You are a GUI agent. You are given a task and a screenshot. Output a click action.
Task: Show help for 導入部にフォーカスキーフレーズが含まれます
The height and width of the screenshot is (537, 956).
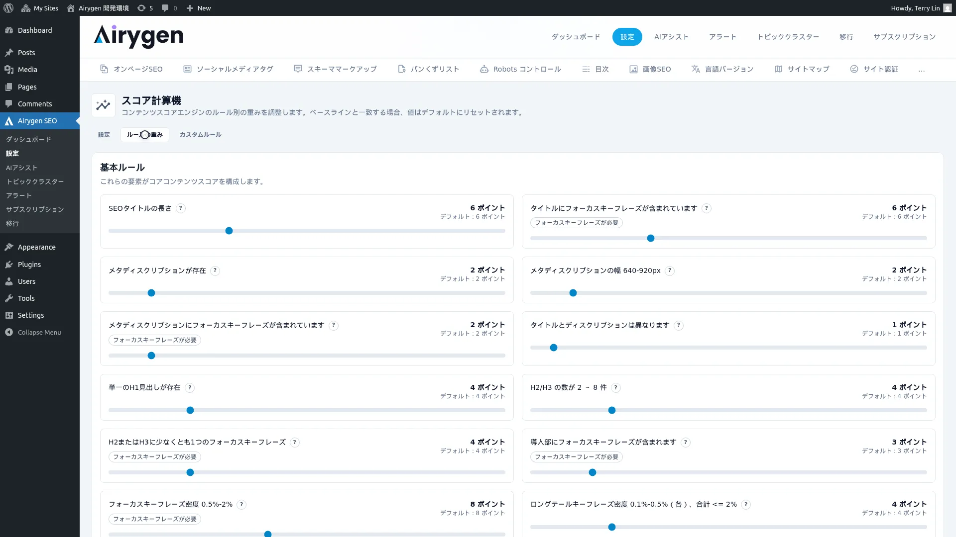686,442
